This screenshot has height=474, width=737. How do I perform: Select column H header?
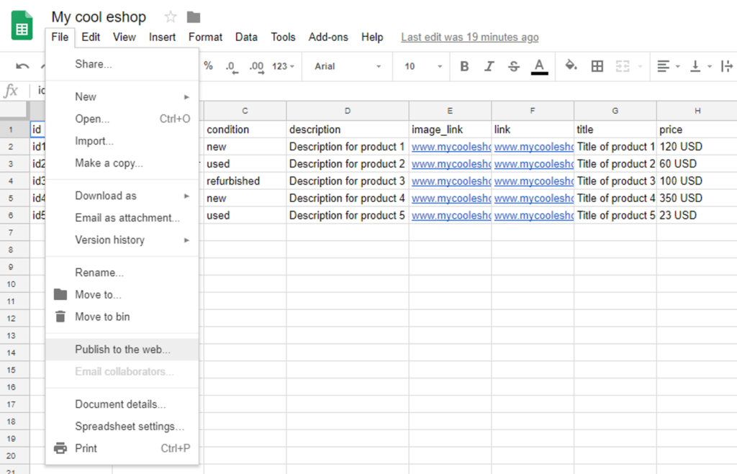pyautogui.click(x=697, y=111)
